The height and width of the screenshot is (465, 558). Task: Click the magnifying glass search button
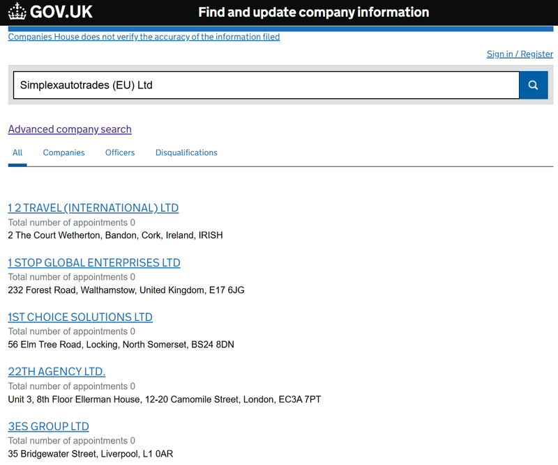533,85
